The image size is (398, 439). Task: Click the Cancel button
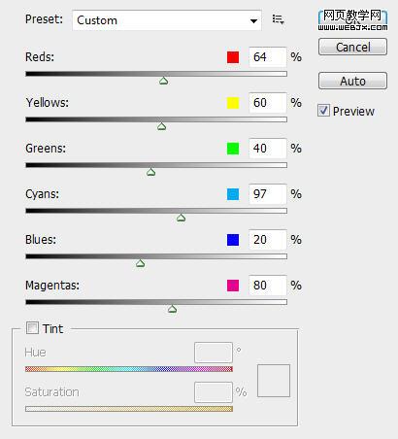pos(352,47)
